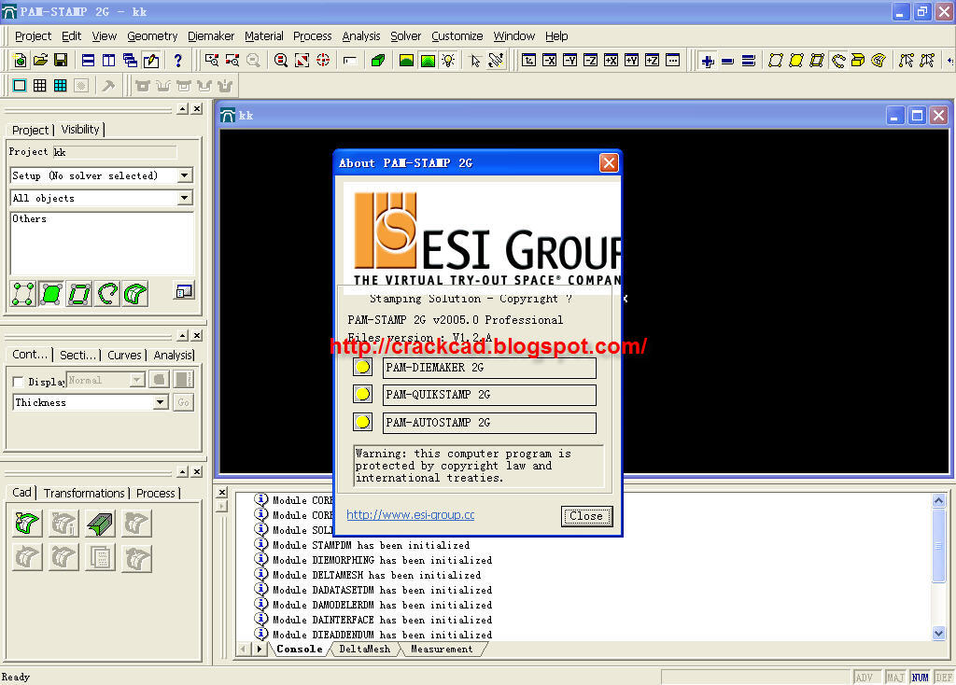Click the yellow box solid selection icon
Viewport: 956px width, 685px height.
click(x=858, y=60)
